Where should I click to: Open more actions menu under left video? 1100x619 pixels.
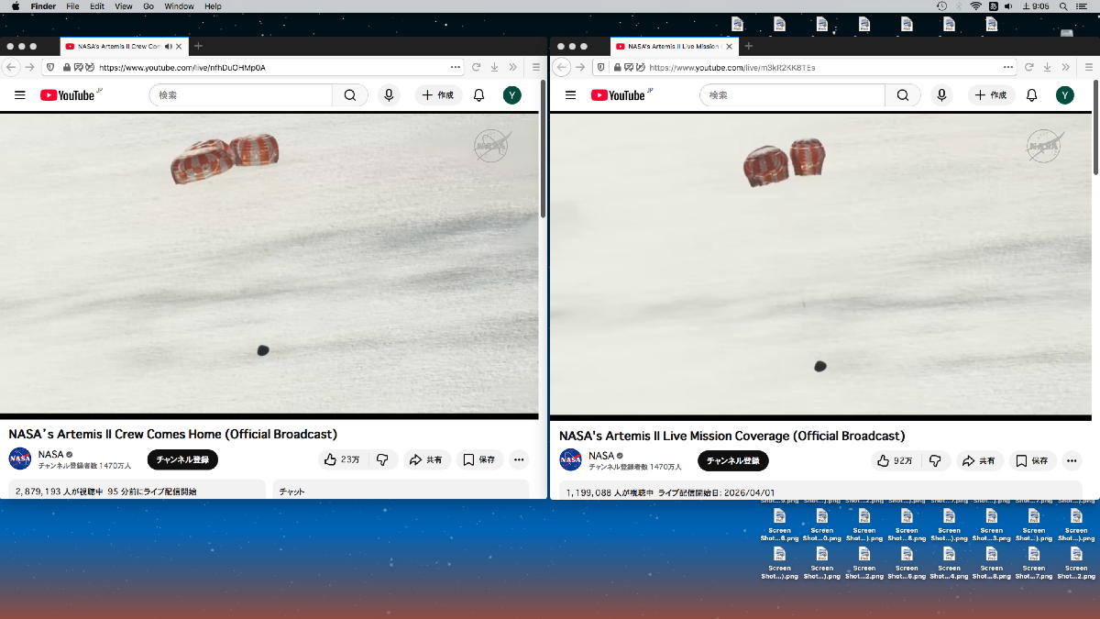click(519, 459)
